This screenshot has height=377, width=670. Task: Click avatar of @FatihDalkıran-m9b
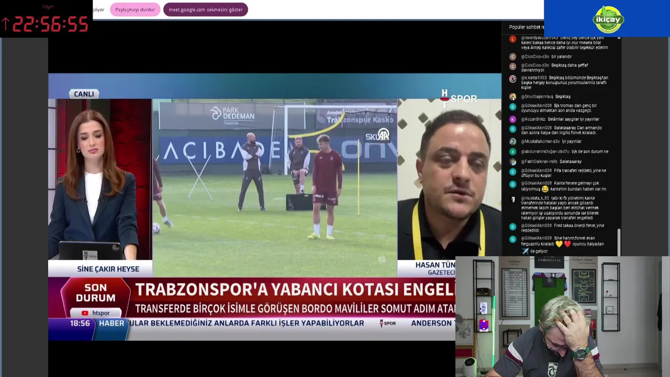(x=512, y=162)
